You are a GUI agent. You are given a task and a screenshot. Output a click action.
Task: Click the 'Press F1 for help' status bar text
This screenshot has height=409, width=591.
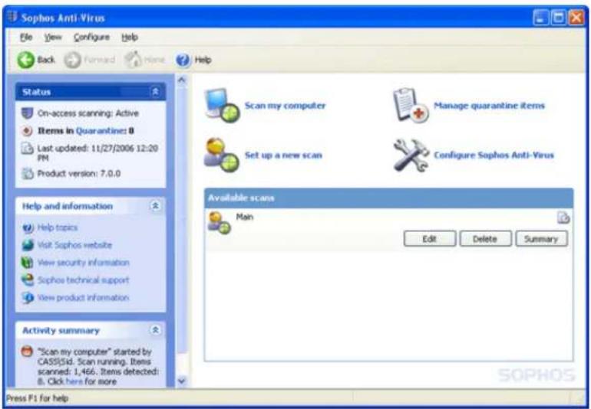[37, 398]
